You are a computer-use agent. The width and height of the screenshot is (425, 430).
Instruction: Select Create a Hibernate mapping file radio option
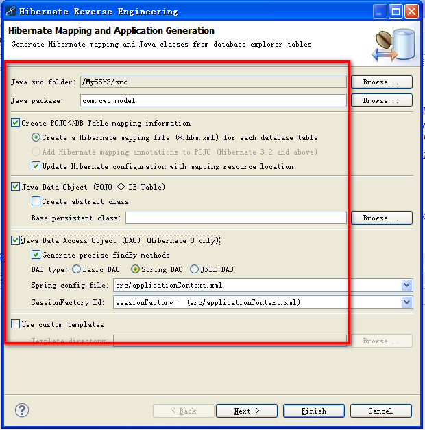(36, 137)
